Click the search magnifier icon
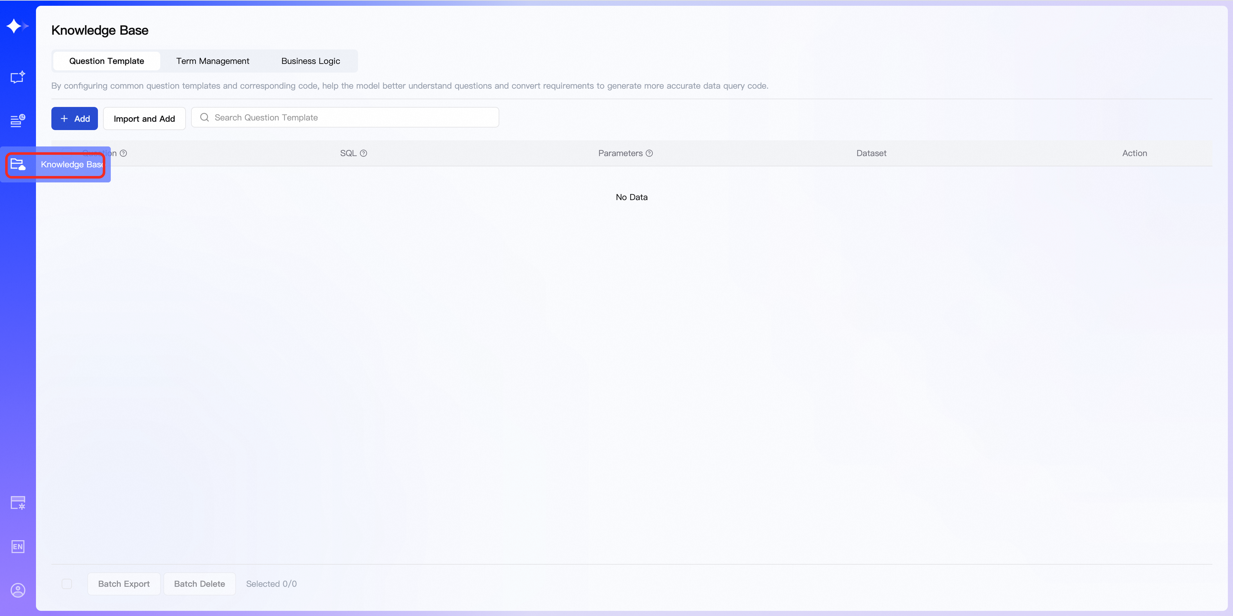 click(x=205, y=117)
